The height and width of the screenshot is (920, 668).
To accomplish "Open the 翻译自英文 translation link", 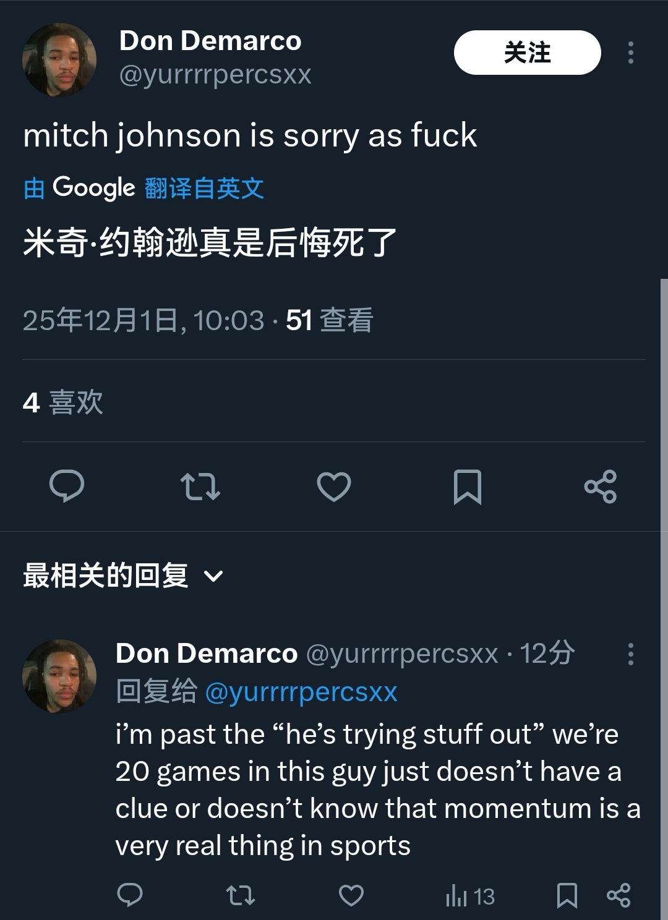I will [x=204, y=188].
